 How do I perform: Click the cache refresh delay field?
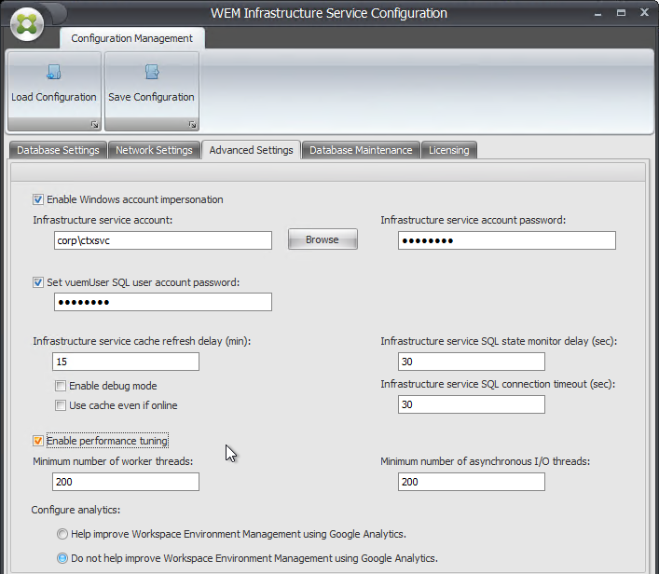coord(126,362)
